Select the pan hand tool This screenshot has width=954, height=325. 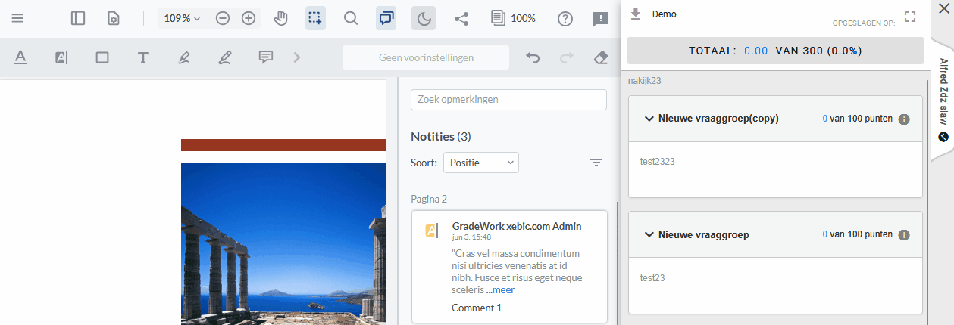(281, 18)
